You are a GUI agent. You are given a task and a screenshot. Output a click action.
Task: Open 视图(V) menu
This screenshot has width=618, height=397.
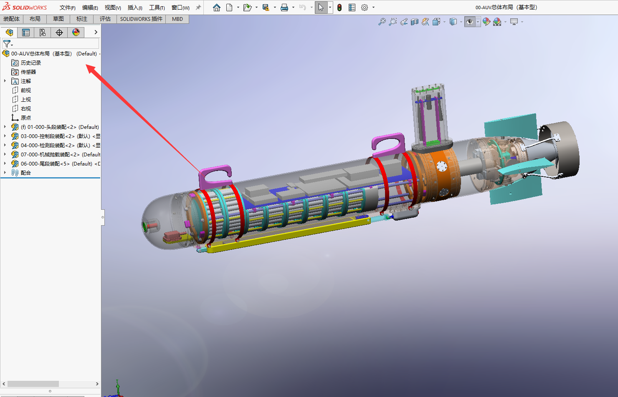pos(113,8)
